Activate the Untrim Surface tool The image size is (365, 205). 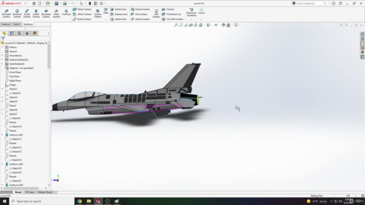[x=140, y=19]
